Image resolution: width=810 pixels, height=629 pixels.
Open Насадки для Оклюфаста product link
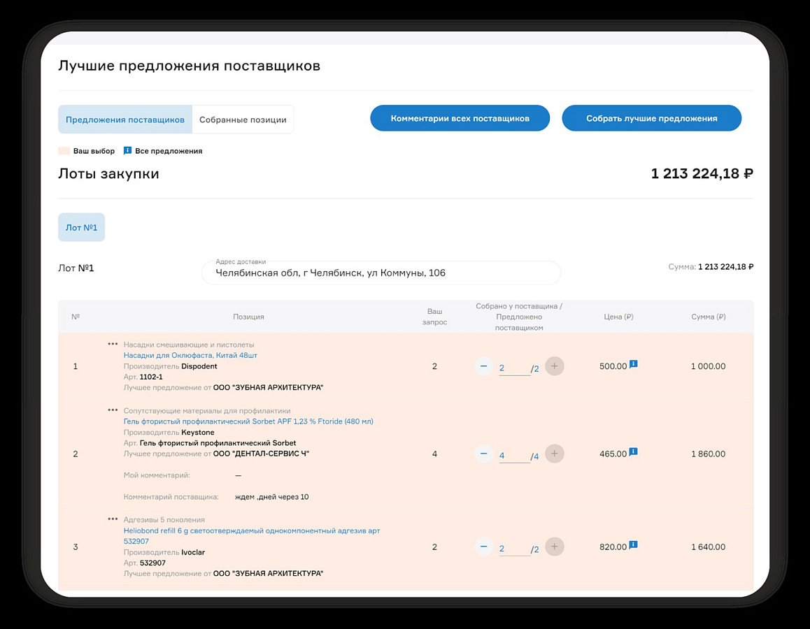(x=190, y=355)
